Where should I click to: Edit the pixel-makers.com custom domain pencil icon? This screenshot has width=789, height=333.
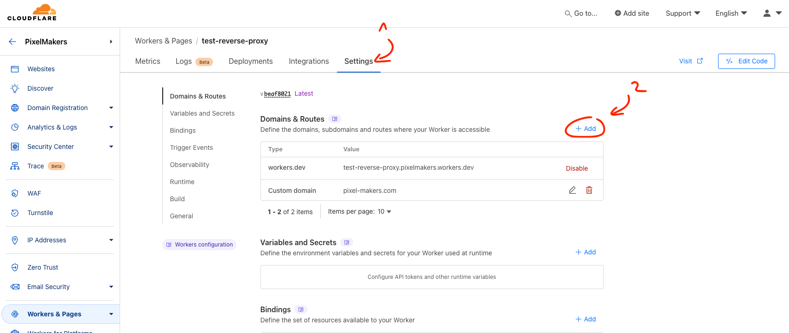point(573,190)
